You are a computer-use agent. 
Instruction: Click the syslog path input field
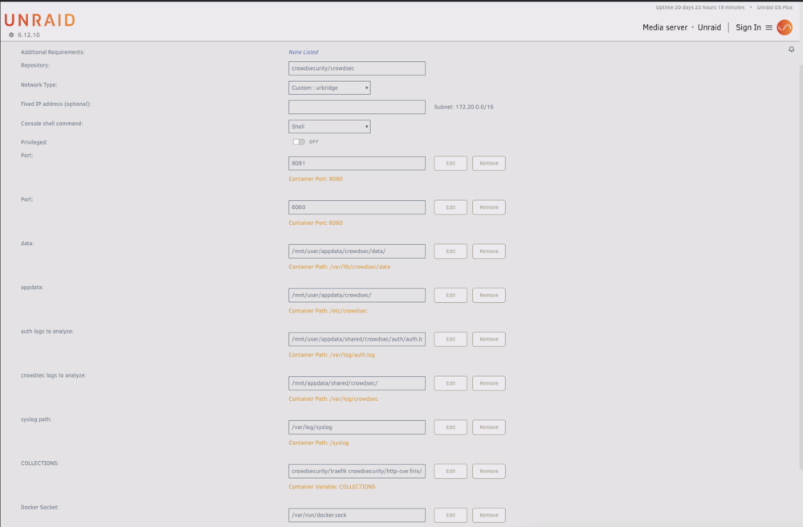357,427
